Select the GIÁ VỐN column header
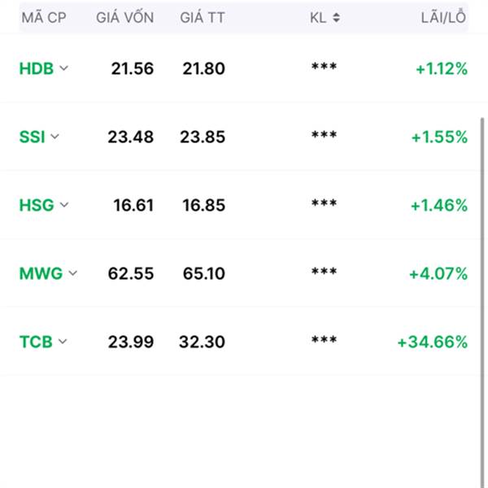488x488 pixels. coord(124,17)
